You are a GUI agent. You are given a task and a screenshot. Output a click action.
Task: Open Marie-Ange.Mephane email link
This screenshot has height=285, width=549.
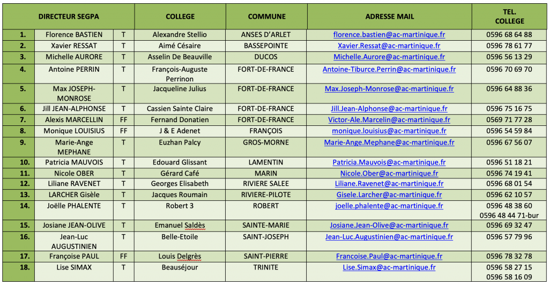click(x=389, y=142)
